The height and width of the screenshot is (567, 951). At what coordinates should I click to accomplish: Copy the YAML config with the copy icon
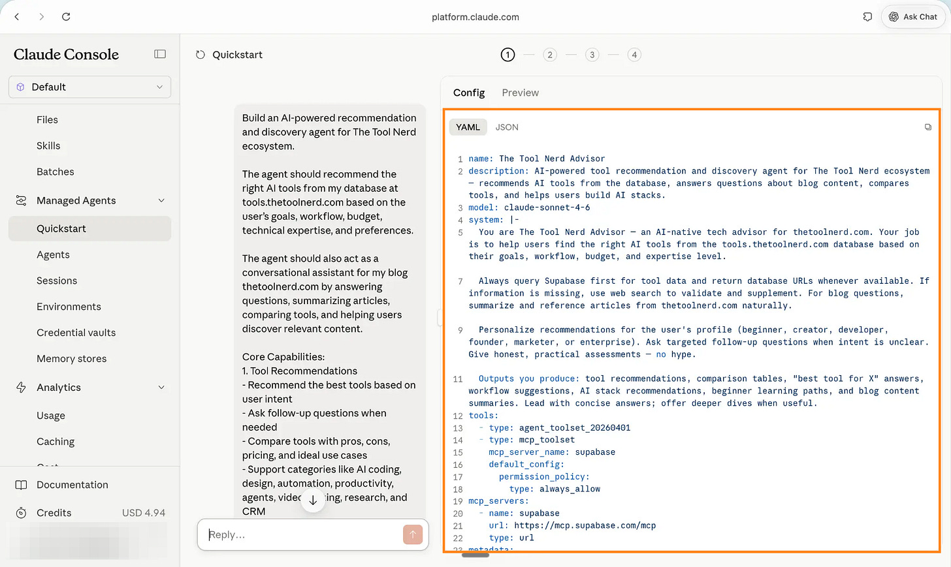point(928,127)
